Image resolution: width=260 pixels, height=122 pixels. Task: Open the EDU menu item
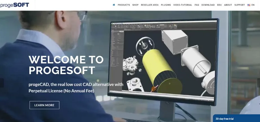click(x=219, y=5)
